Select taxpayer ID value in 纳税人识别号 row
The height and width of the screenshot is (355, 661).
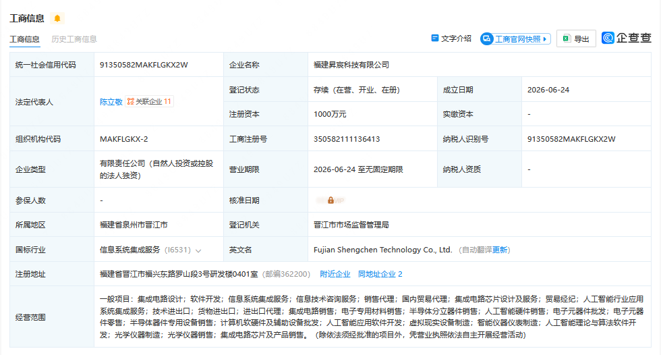click(x=571, y=139)
